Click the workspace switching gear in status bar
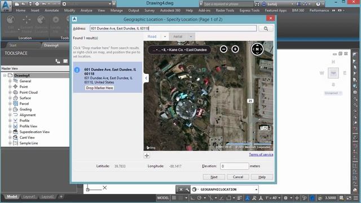The image size is (361, 203). pos(286,198)
